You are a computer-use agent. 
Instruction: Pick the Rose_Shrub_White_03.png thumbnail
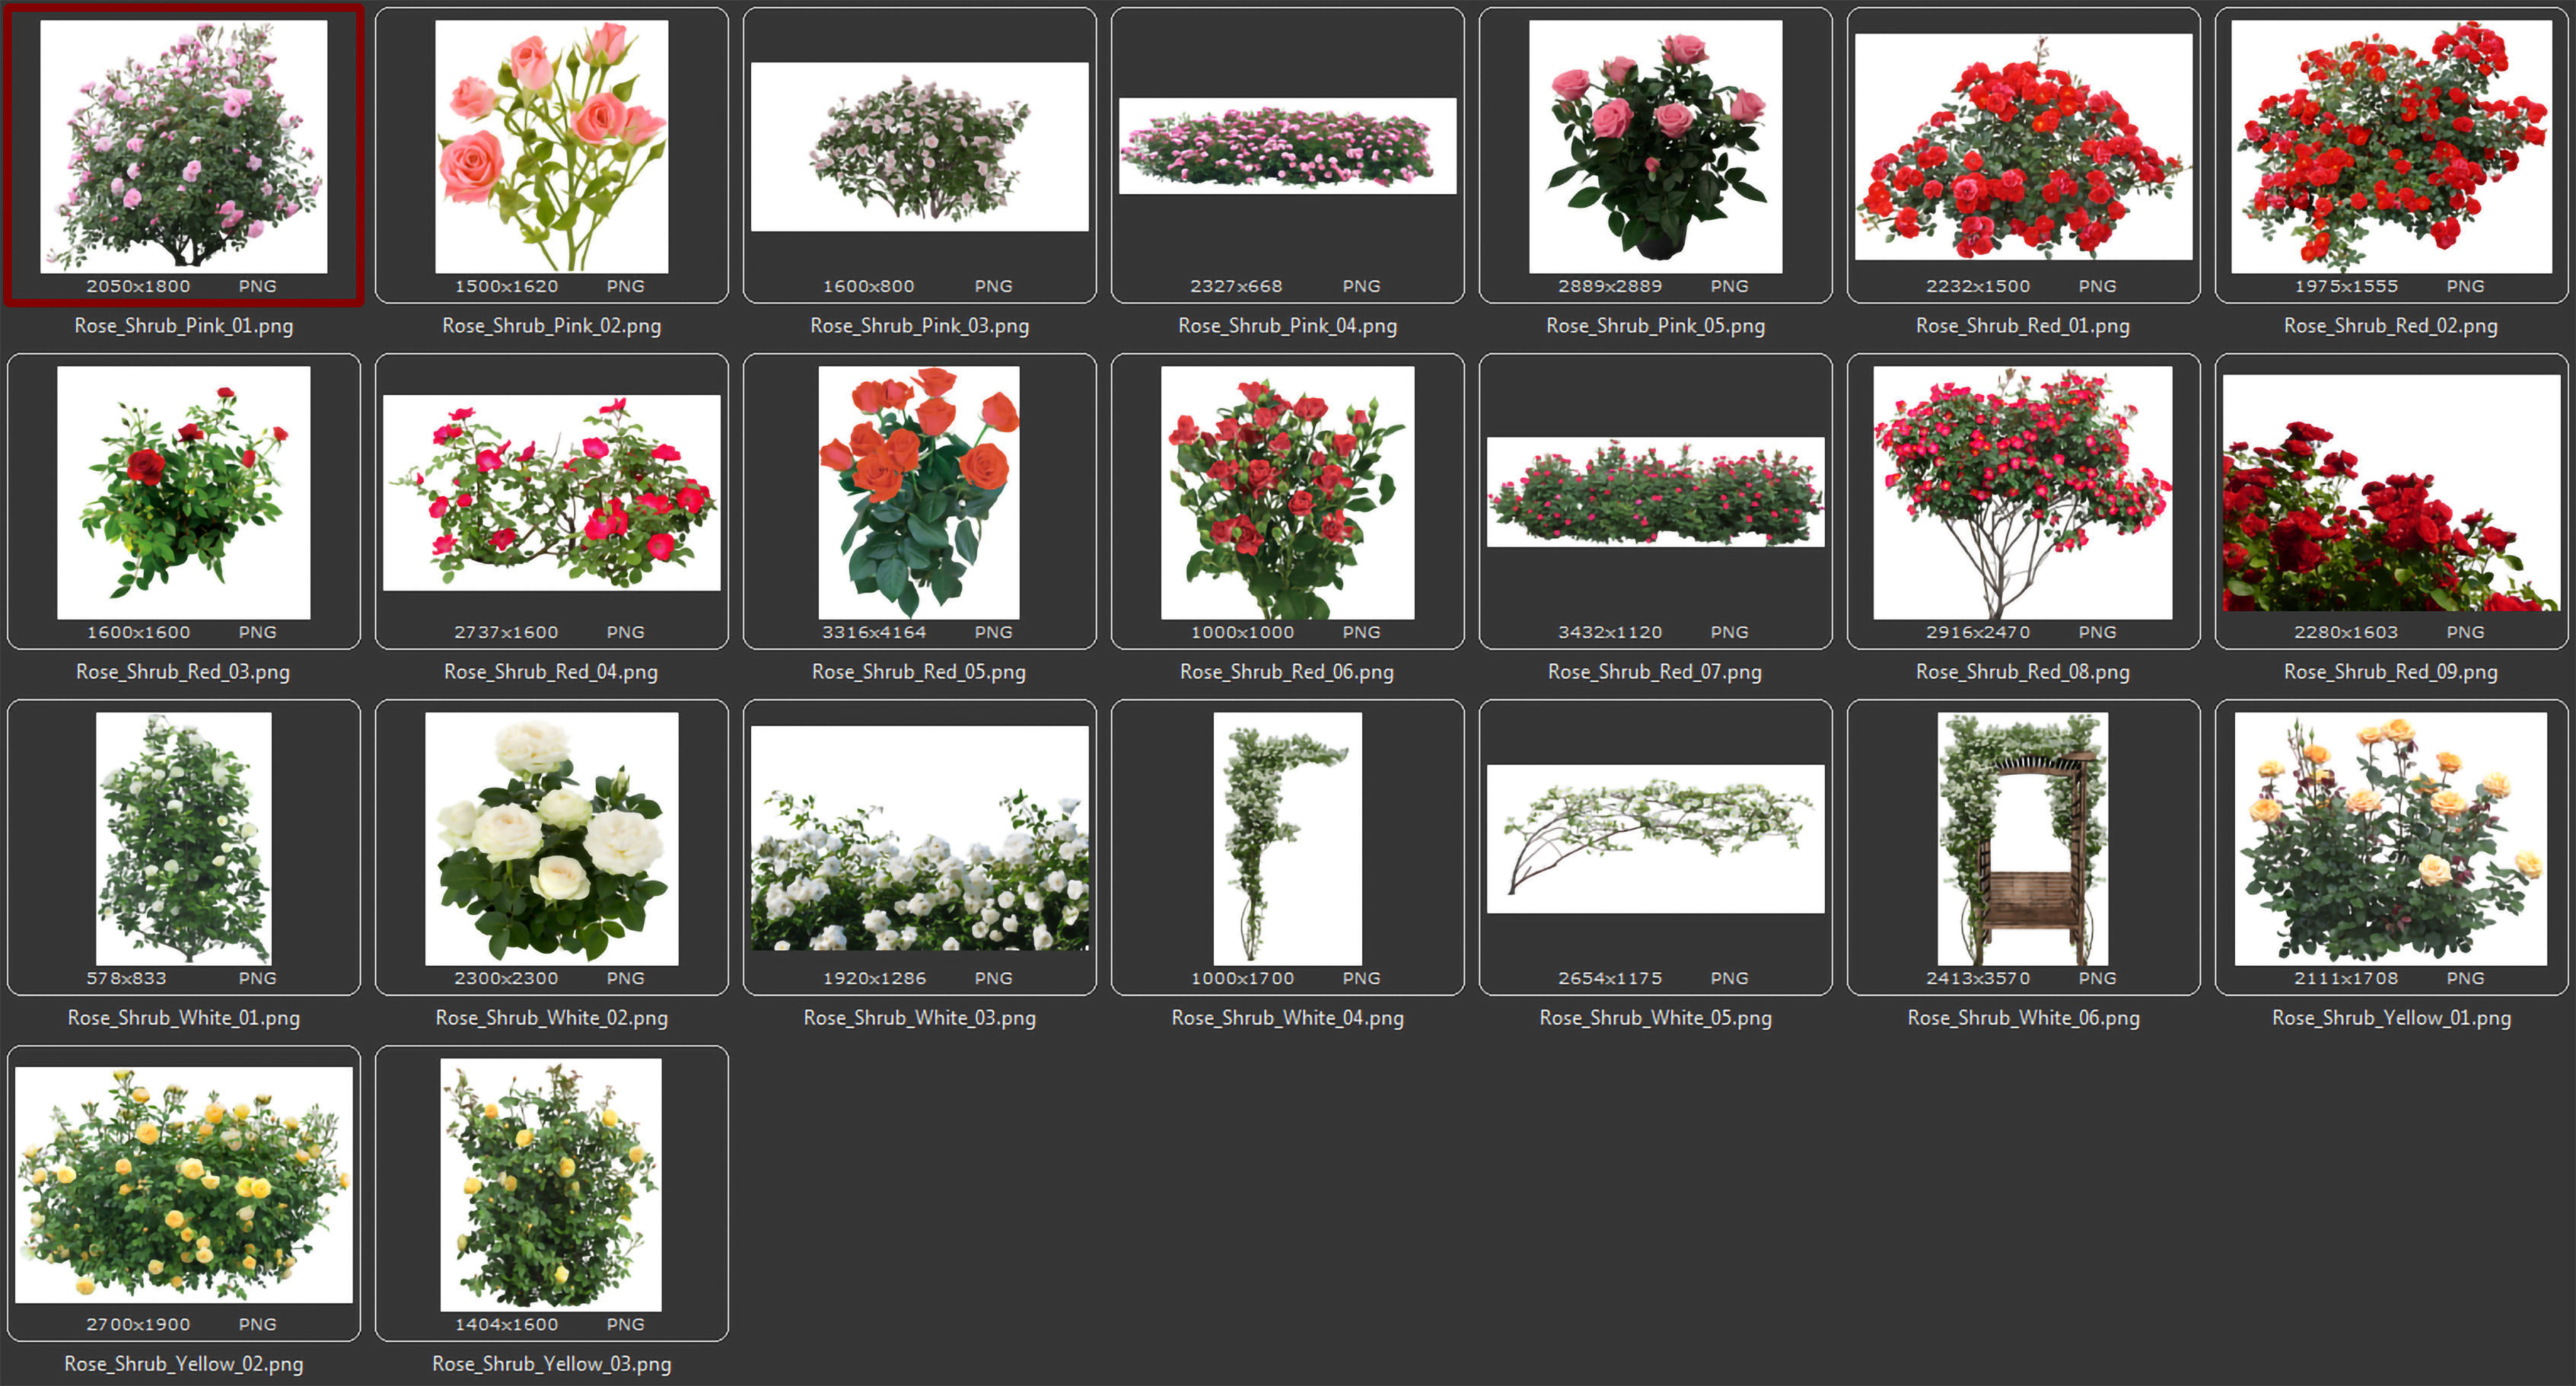(x=919, y=838)
